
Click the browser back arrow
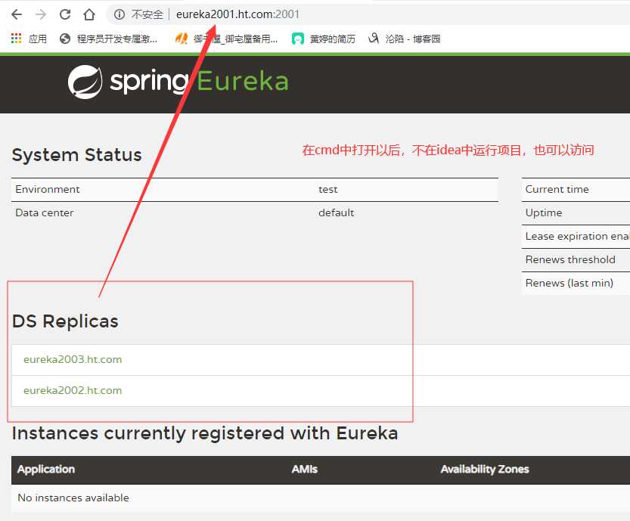(17, 15)
